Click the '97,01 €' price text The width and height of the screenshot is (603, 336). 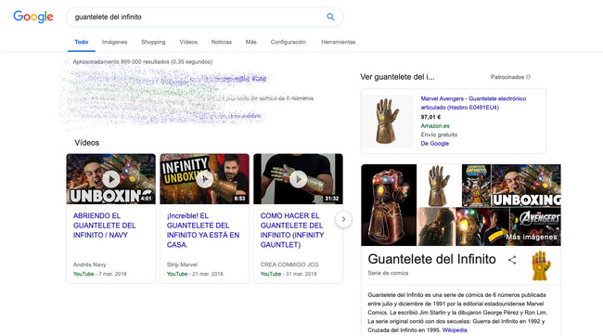(x=430, y=117)
